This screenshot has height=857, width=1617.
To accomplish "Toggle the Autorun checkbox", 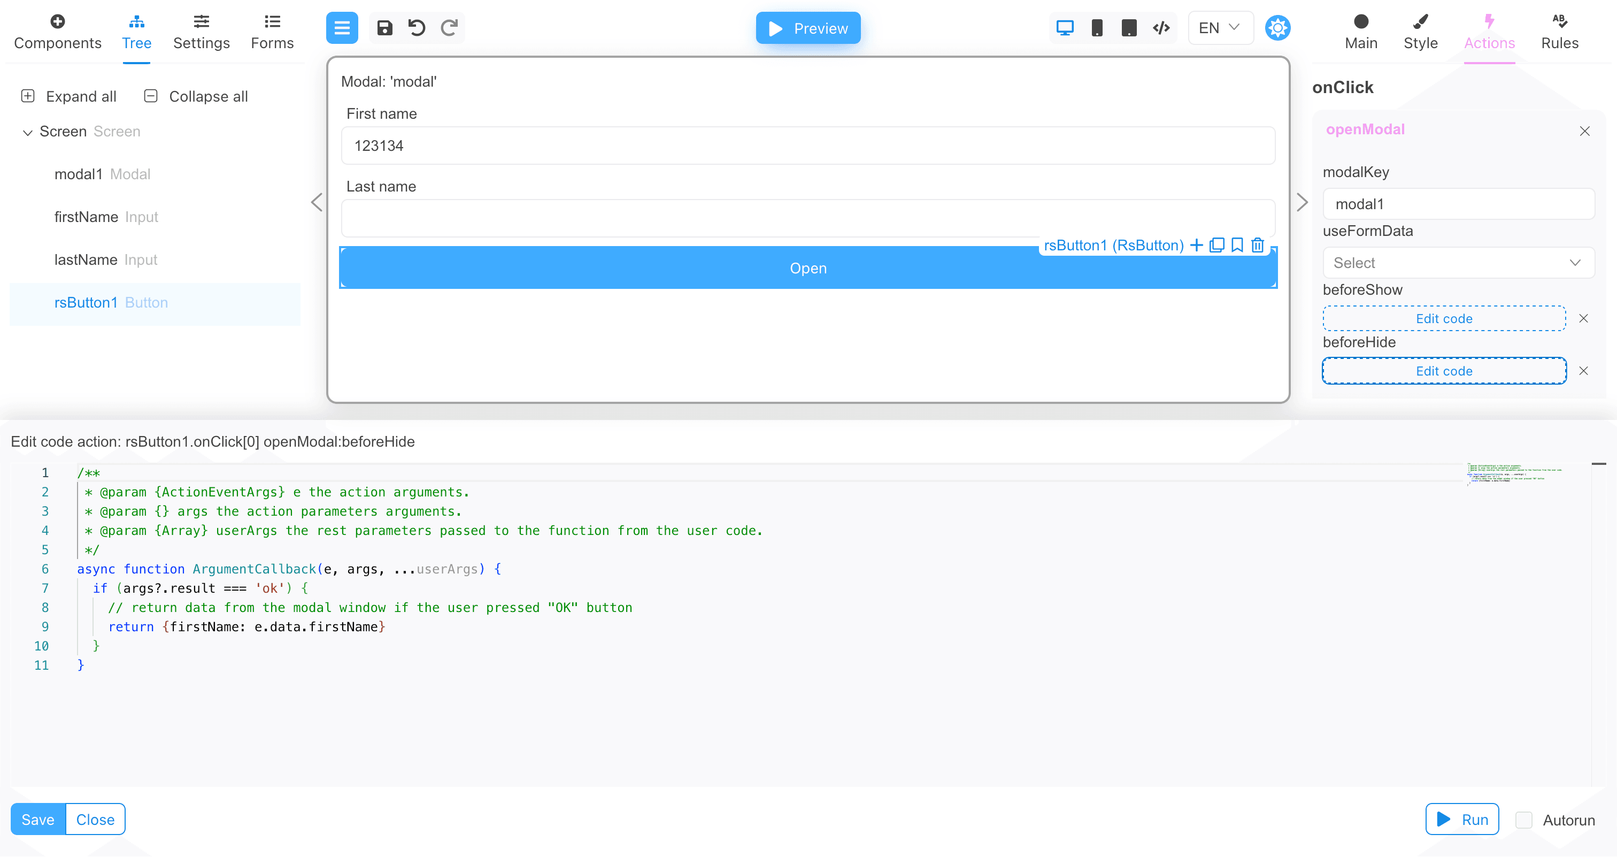I will point(1523,820).
